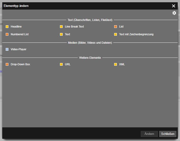Screen dimensions: 180x141
Task: Click the yellow square icon beside Headline
Action: (x=7, y=27)
